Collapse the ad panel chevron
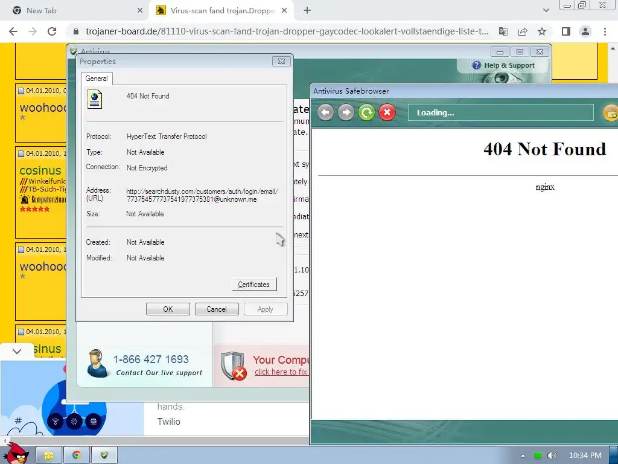The width and height of the screenshot is (618, 464). 17,351
